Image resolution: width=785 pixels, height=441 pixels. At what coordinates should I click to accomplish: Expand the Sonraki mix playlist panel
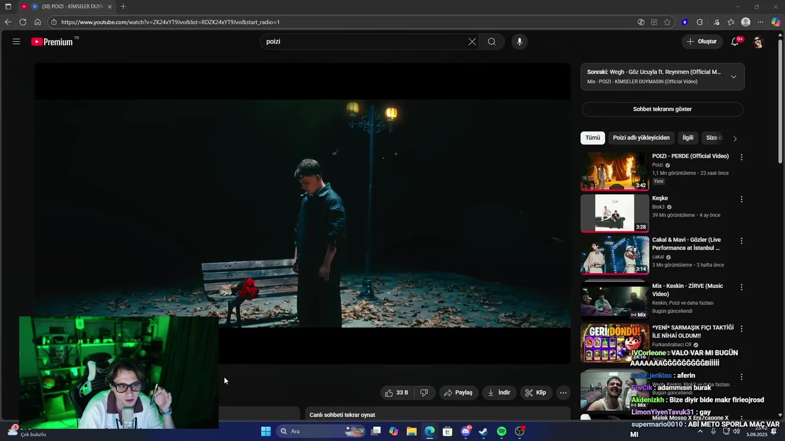coord(733,77)
